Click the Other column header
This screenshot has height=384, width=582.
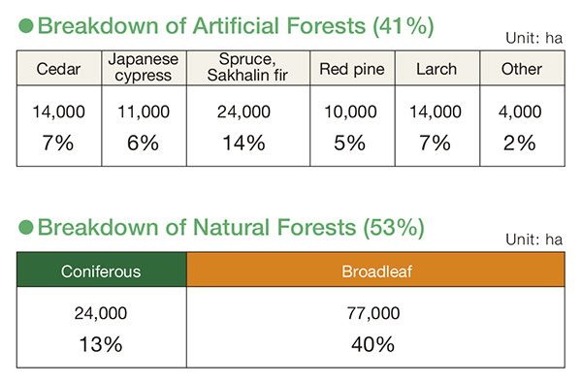522,68
